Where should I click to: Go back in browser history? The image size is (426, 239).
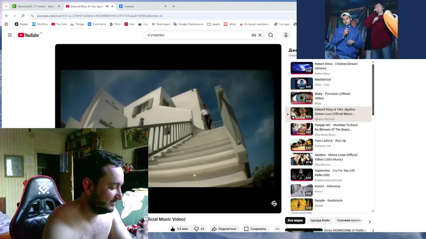pyautogui.click(x=7, y=16)
